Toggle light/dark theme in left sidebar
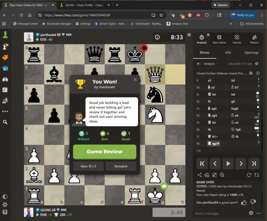This screenshot has height=221, width=267. pyautogui.click(x=5, y=197)
